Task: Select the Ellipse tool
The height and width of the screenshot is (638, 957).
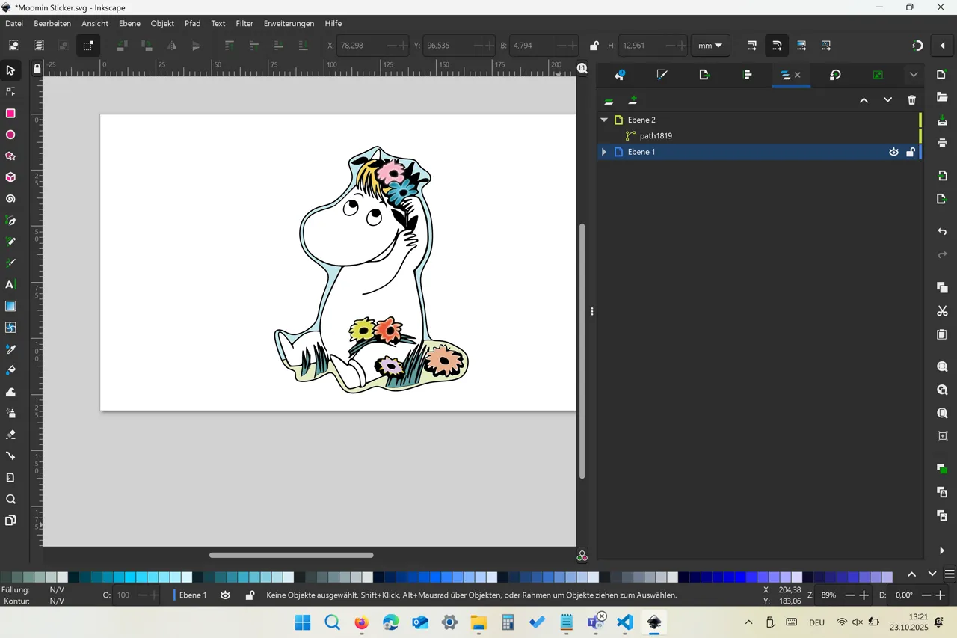Action: pos(10,135)
